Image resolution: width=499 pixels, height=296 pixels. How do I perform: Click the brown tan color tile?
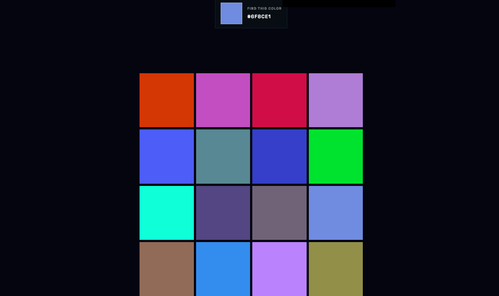tap(167, 269)
